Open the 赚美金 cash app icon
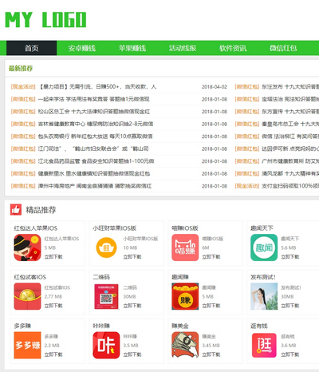Viewport: 319px width, 372px height. (x=185, y=345)
